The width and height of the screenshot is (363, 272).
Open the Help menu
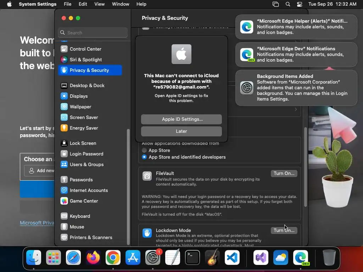click(x=141, y=4)
